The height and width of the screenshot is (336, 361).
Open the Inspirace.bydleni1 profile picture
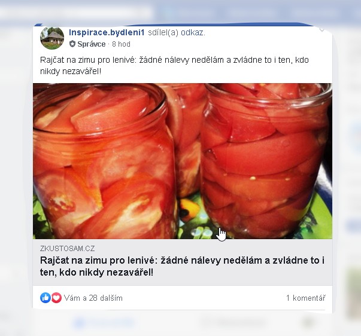(x=52, y=38)
